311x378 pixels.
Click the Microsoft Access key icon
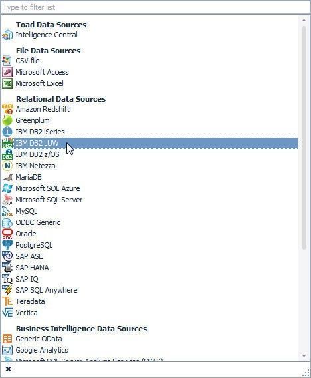pos(7,72)
